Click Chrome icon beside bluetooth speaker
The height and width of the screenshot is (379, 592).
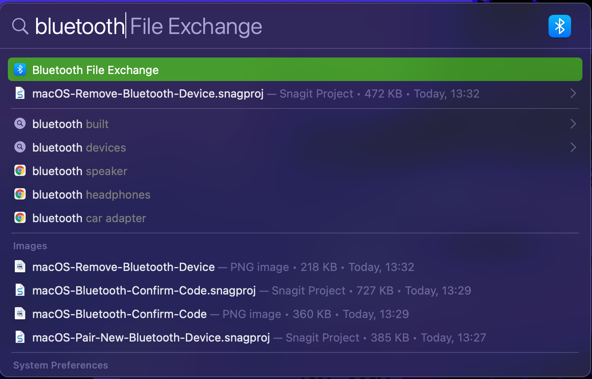[x=20, y=170]
